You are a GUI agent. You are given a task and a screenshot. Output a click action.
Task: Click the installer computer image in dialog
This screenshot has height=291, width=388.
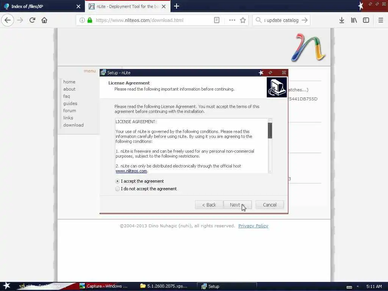[x=277, y=88]
